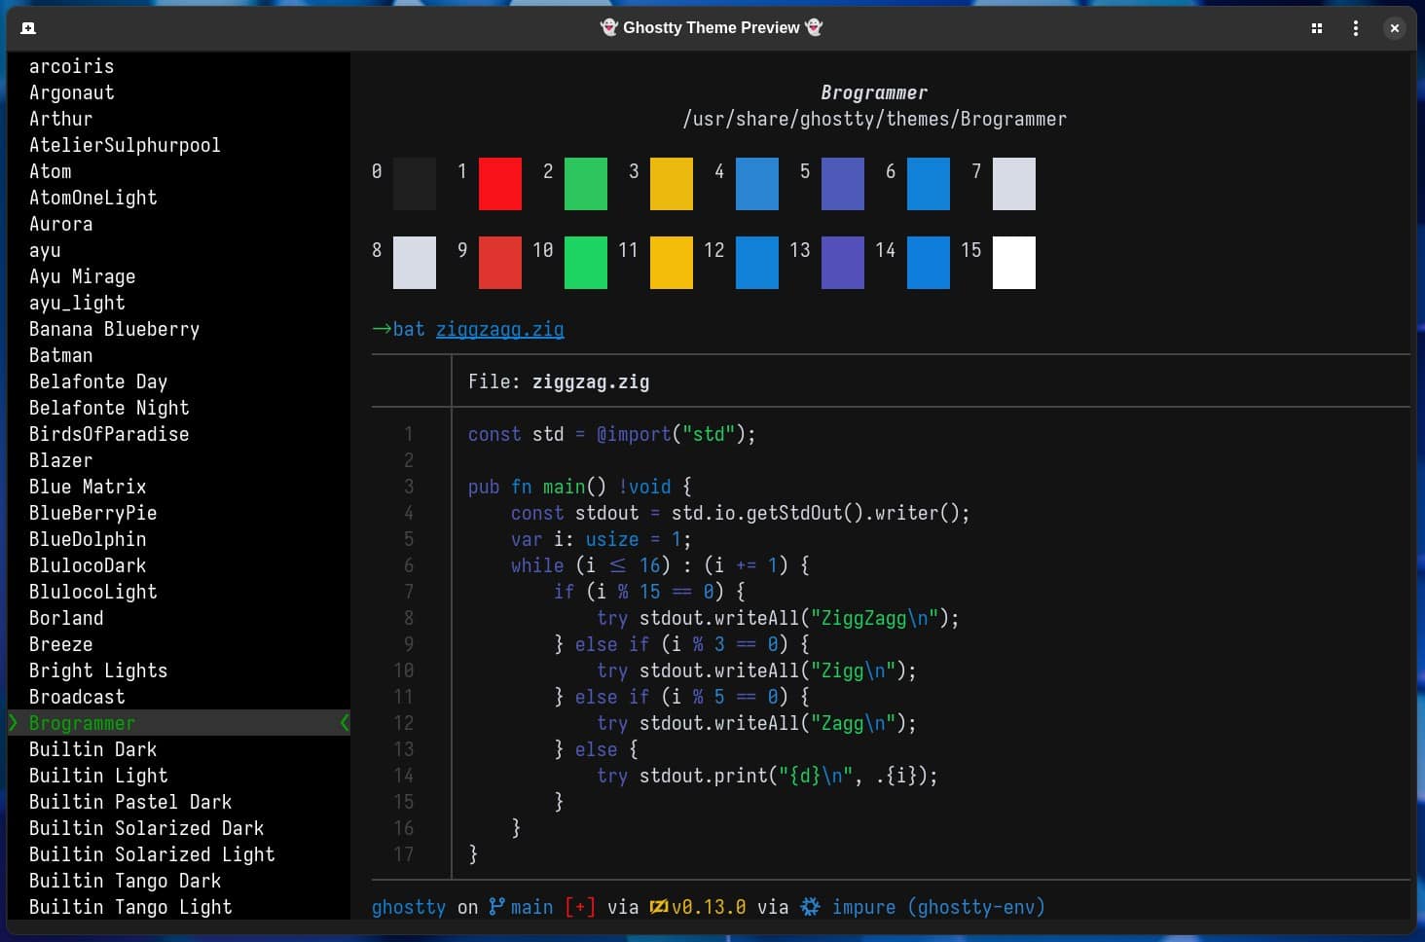Viewport: 1425px width, 942px height.
Task: Click the [+] git status indicator
Action: pos(580,907)
